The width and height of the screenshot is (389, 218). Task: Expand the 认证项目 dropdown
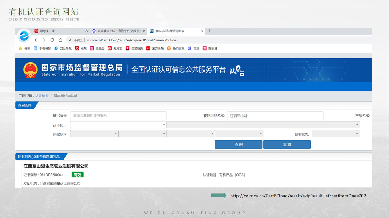pyautogui.click(x=118, y=125)
